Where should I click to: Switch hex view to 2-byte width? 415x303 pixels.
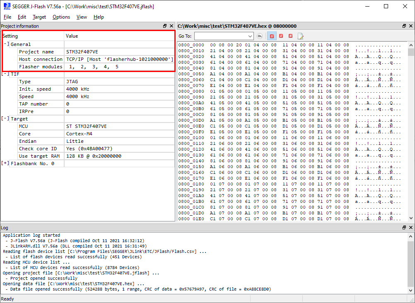point(281,36)
